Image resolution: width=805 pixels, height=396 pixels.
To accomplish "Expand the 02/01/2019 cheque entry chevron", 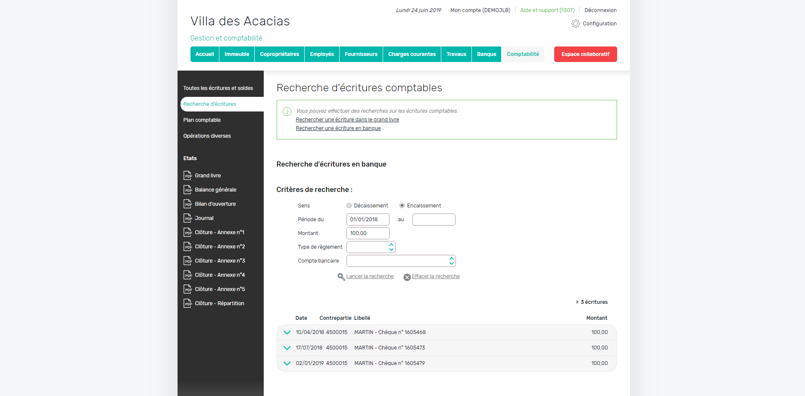I will click(x=287, y=363).
